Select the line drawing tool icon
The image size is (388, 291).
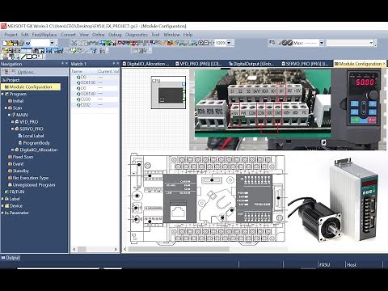(24, 57)
